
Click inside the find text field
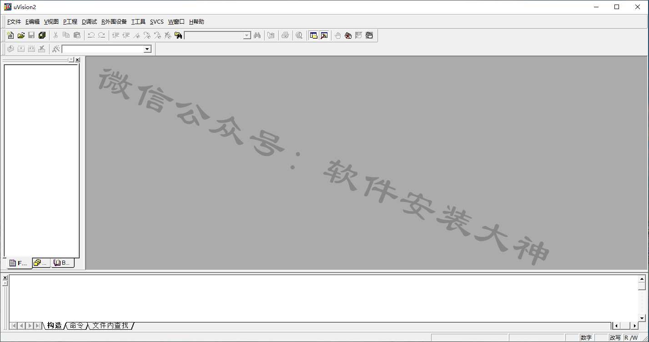[x=214, y=35]
